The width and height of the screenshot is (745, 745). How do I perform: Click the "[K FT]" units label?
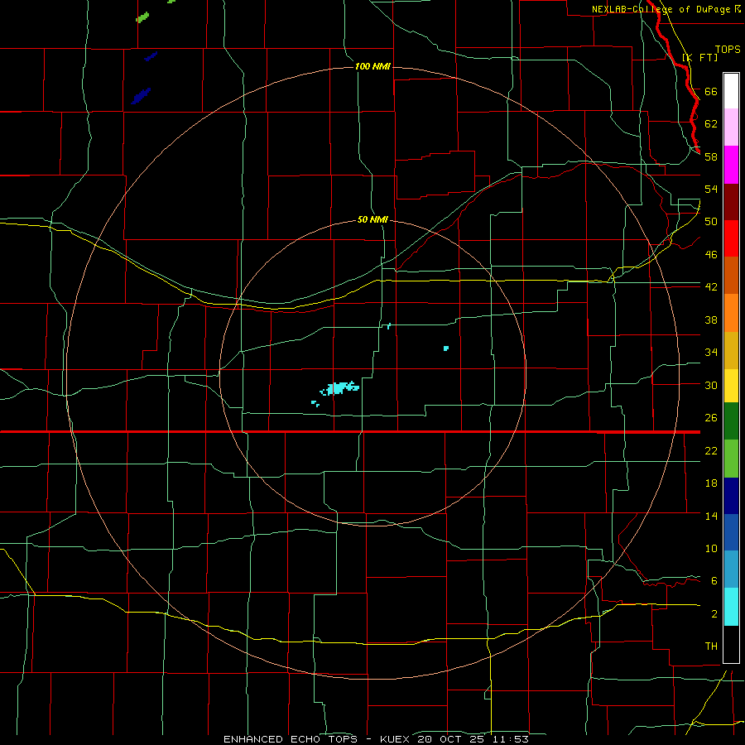[699, 57]
